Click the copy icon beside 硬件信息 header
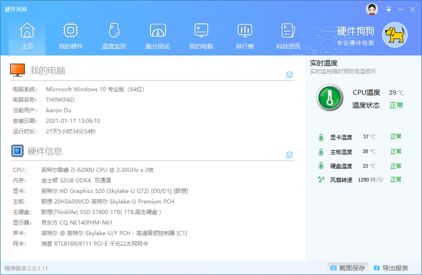422x275 pixels. click(290, 155)
